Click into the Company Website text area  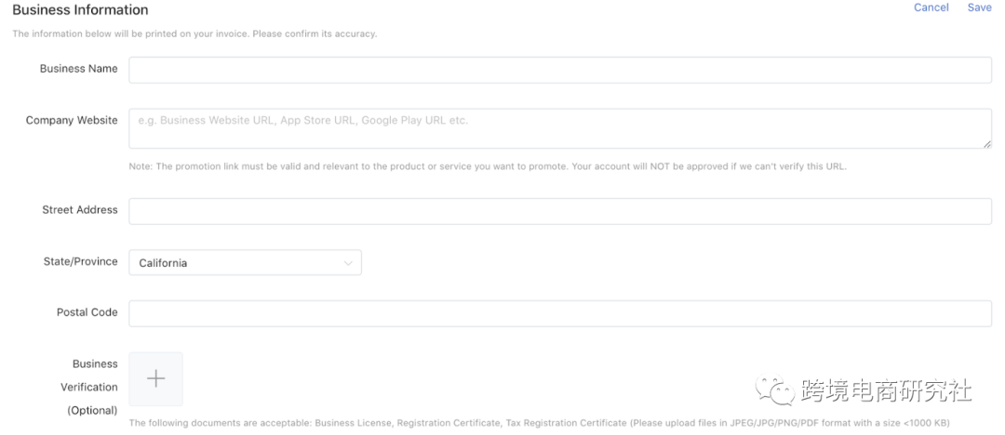[559, 128]
